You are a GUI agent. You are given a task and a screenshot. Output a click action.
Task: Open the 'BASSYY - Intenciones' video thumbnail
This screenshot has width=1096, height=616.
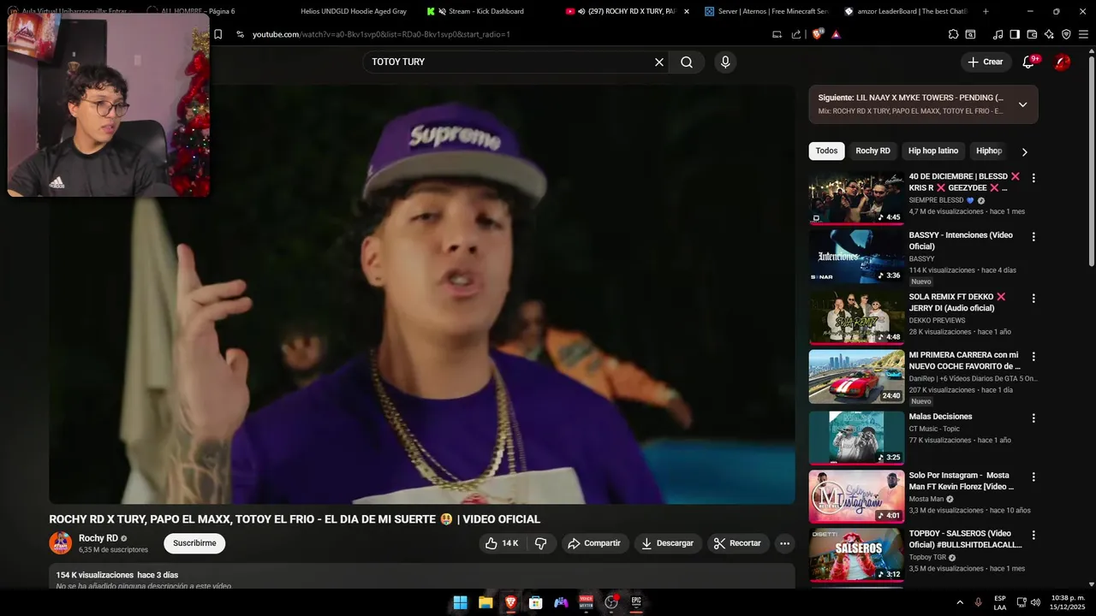(x=856, y=256)
